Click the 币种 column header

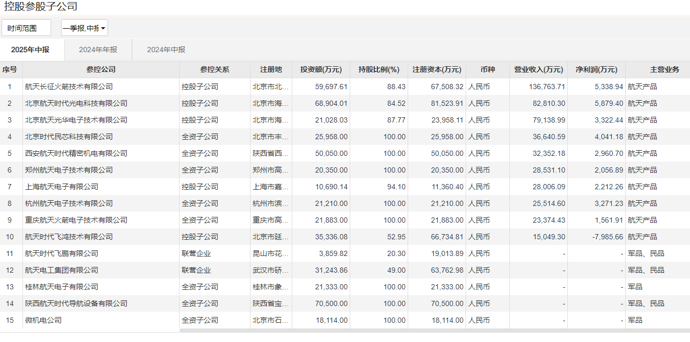[487, 69]
